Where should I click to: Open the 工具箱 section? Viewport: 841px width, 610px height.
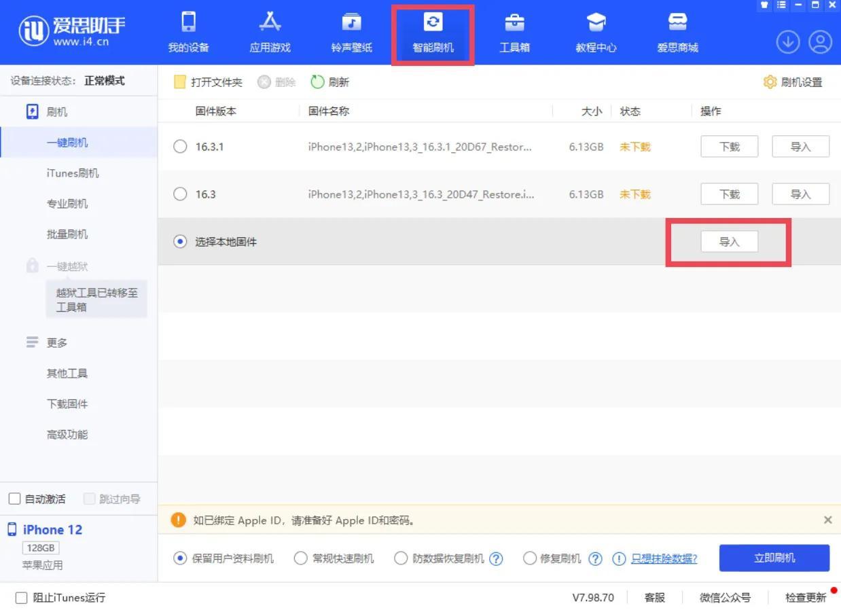[x=514, y=31]
